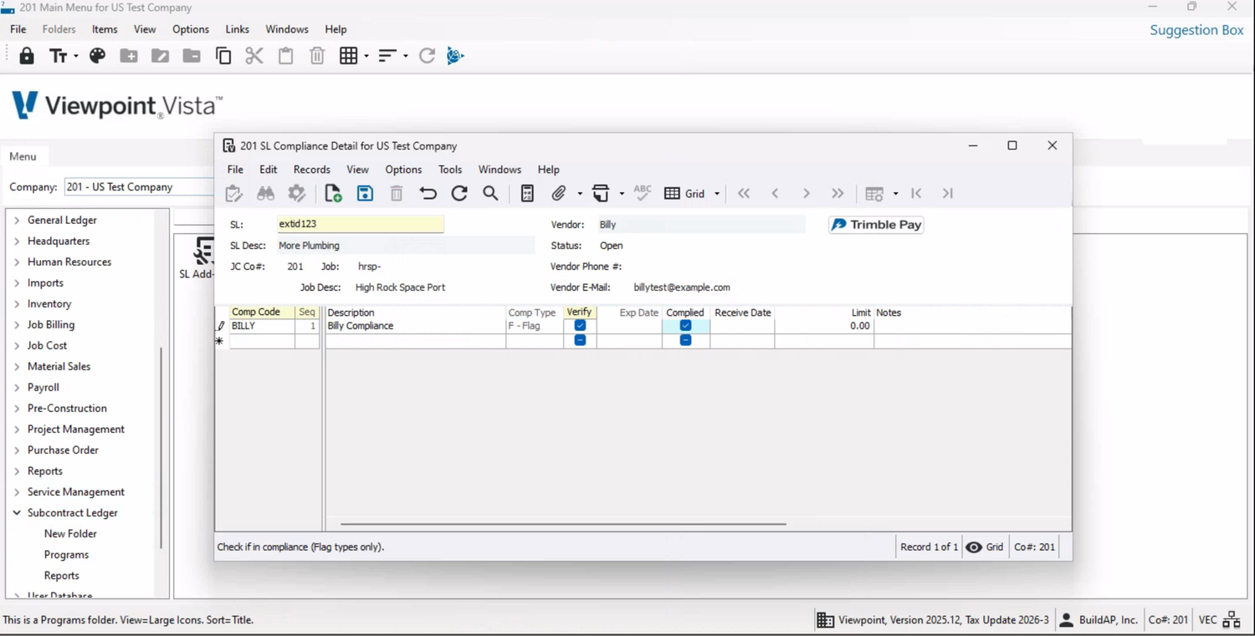
Task: Open the color palette theme icon
Action: click(97, 56)
